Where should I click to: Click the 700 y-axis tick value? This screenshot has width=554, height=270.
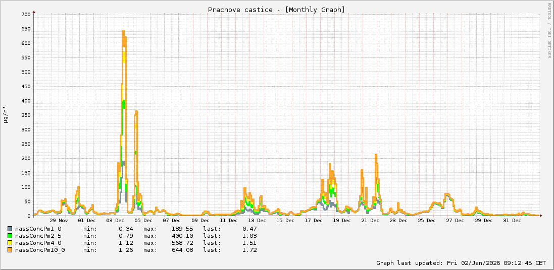tap(25, 14)
